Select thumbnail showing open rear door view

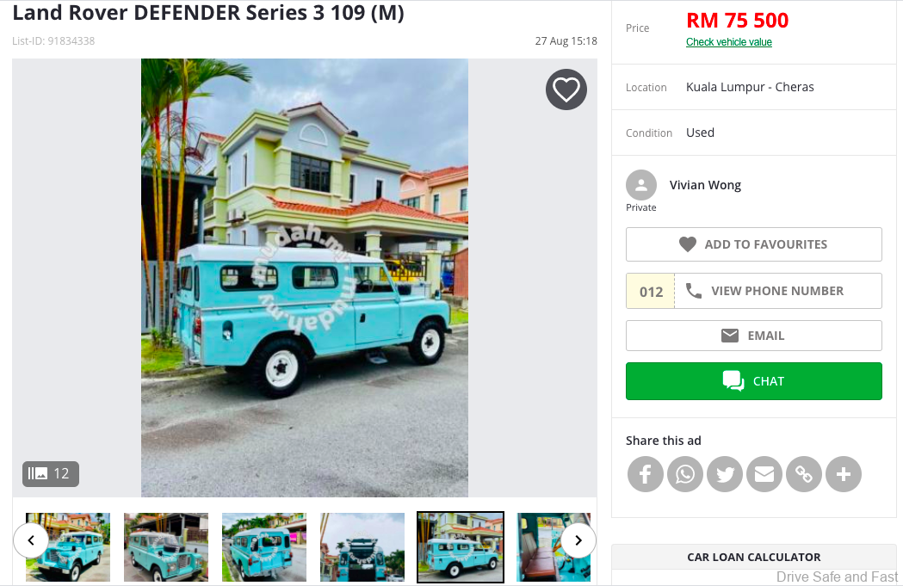362,547
